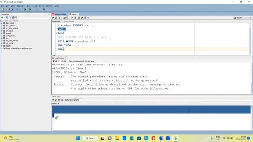Click the SQL History icon in worksheet toolbar
Screen dimensions: 253x142
85,17
